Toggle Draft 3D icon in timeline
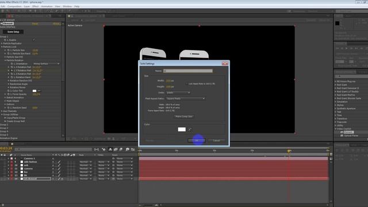This screenshot has width=368, height=207. click(103, 149)
